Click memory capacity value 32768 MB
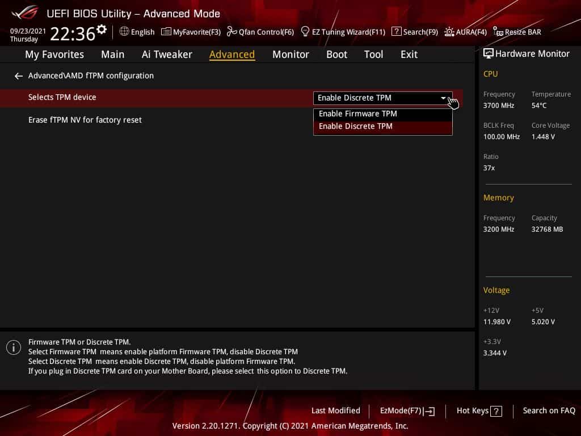 548,229
